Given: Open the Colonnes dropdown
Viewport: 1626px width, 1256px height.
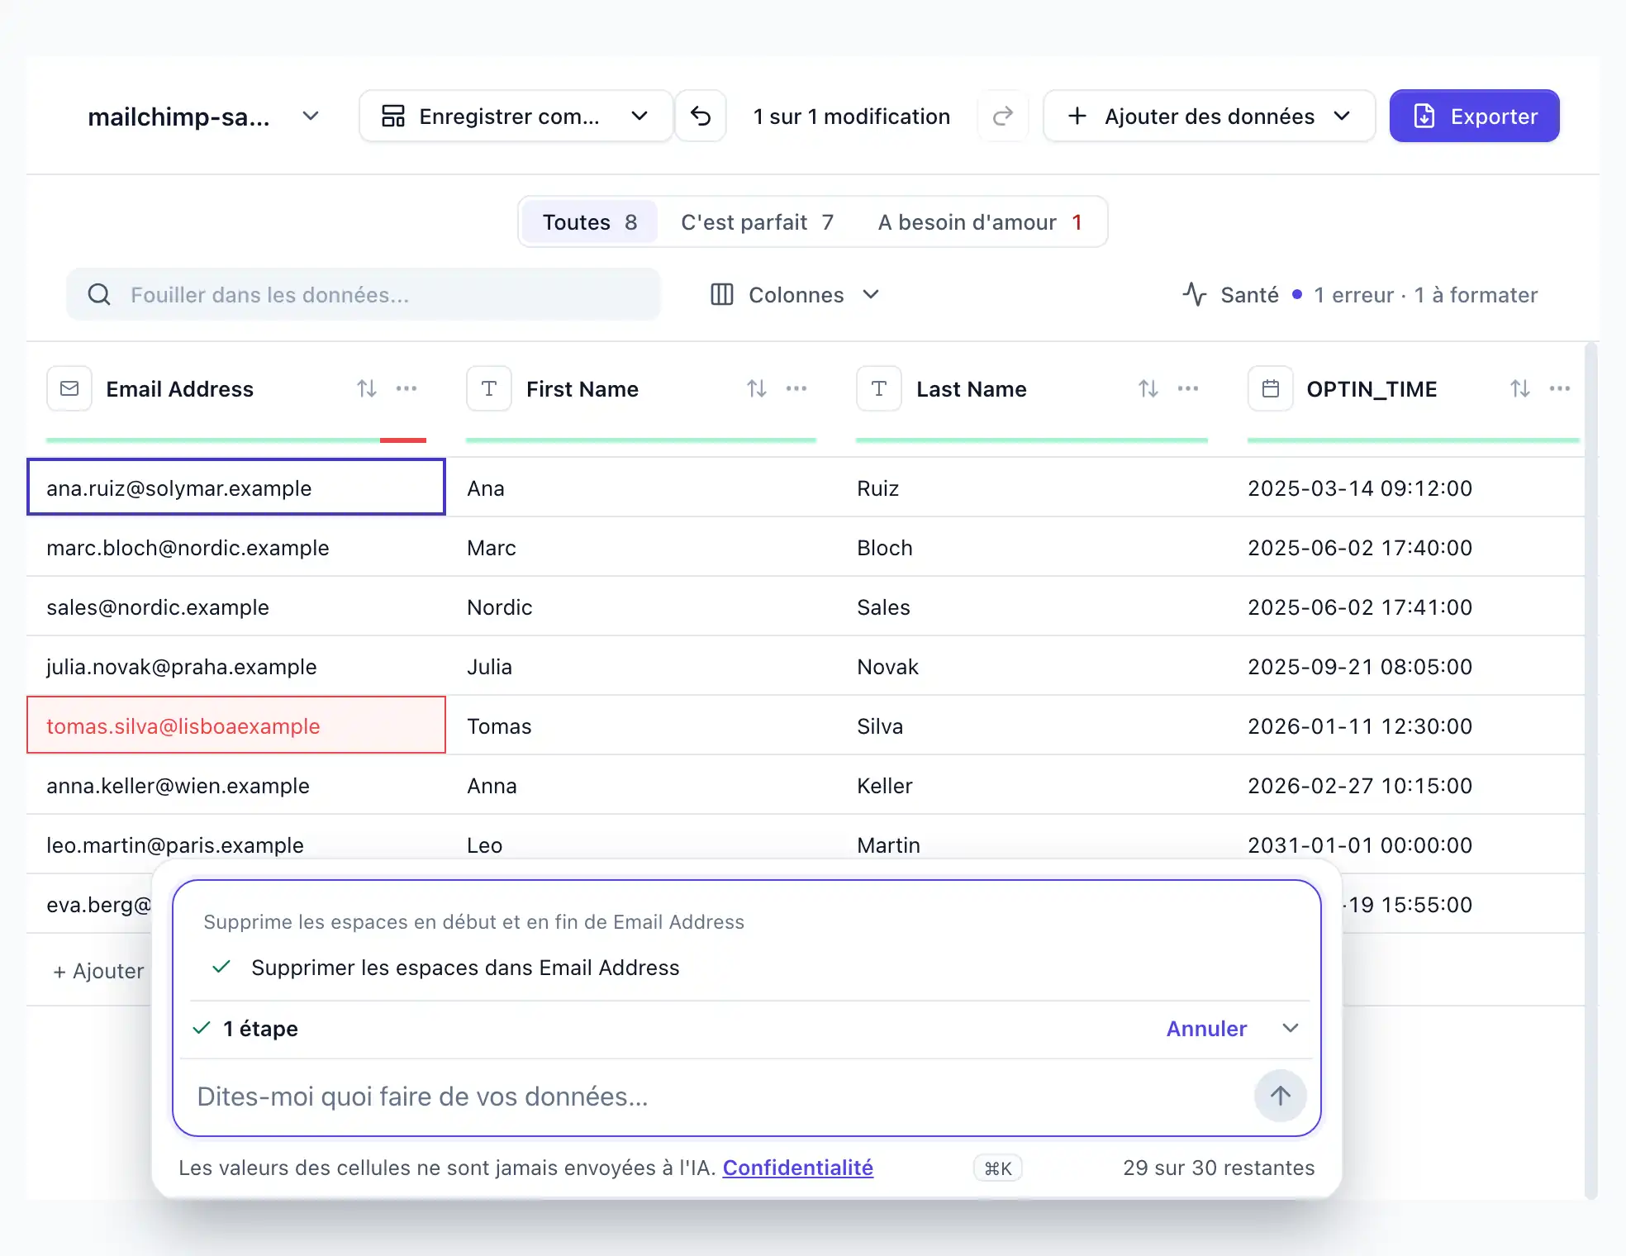Looking at the screenshot, I should coord(795,295).
